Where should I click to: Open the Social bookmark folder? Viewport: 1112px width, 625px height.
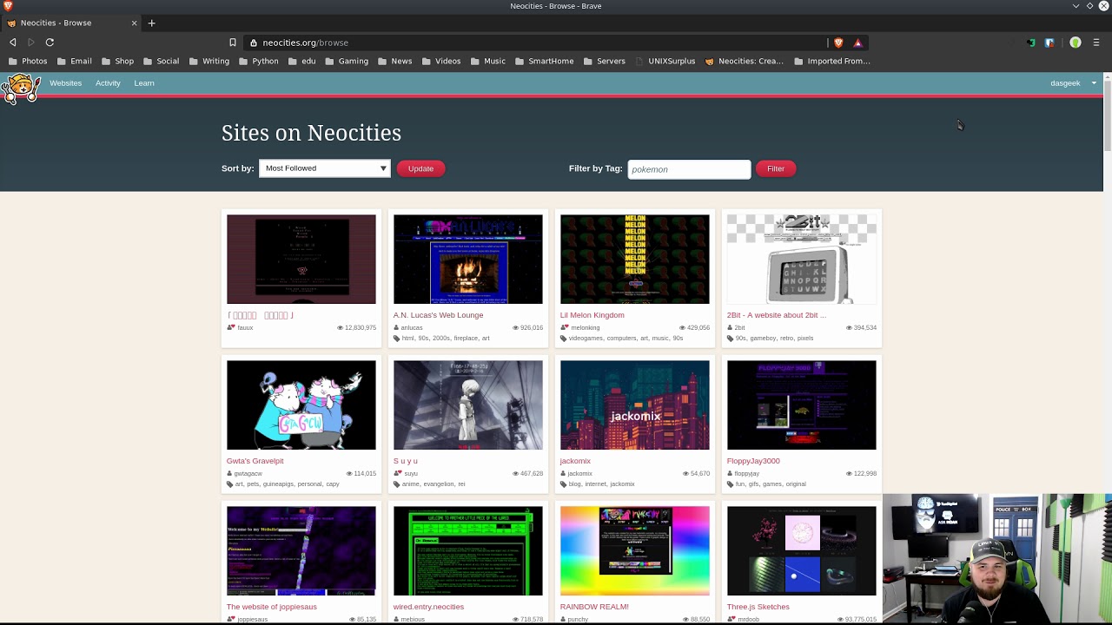161,61
